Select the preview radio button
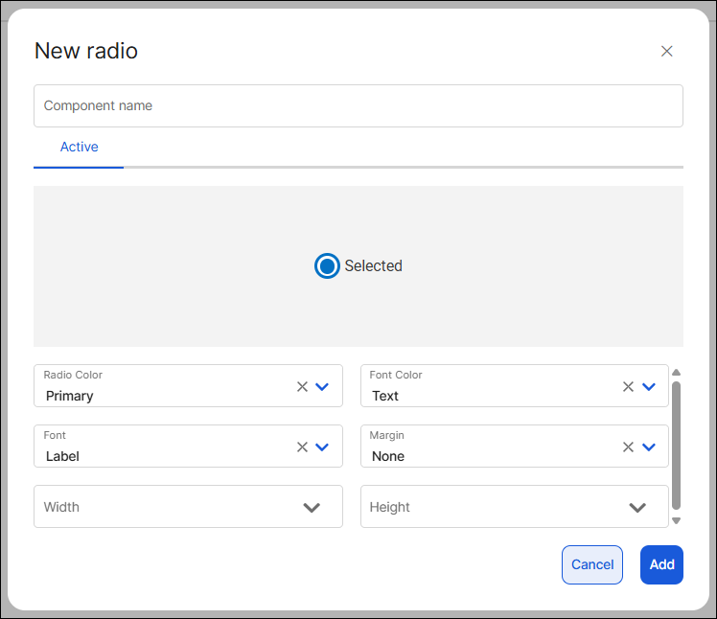Image resolution: width=717 pixels, height=619 pixels. tap(327, 266)
